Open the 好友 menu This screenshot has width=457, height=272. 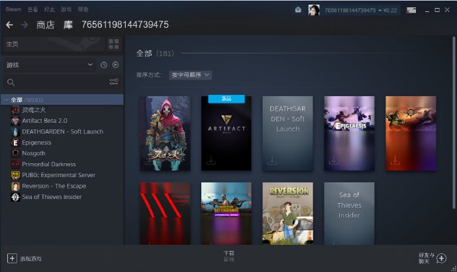[49, 10]
